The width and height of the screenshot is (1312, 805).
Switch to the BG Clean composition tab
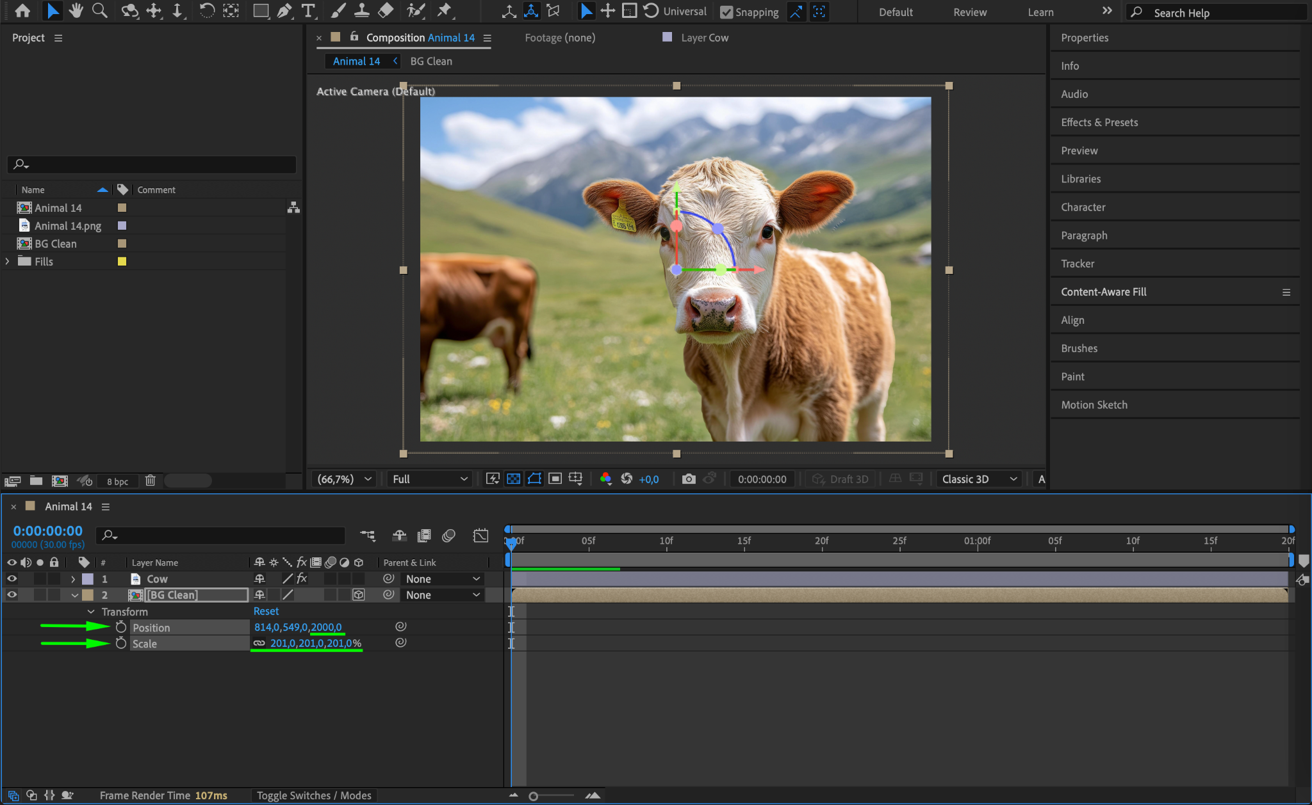[x=431, y=61]
